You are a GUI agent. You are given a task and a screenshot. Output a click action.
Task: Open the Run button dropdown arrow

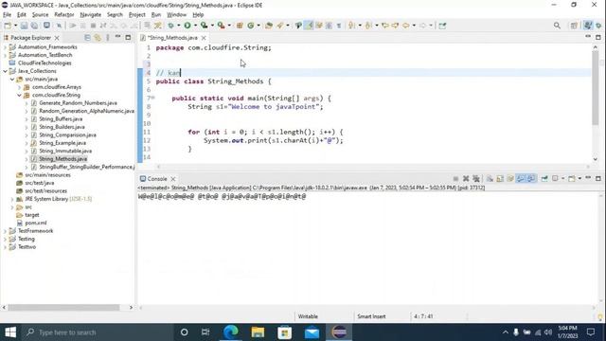point(195,26)
